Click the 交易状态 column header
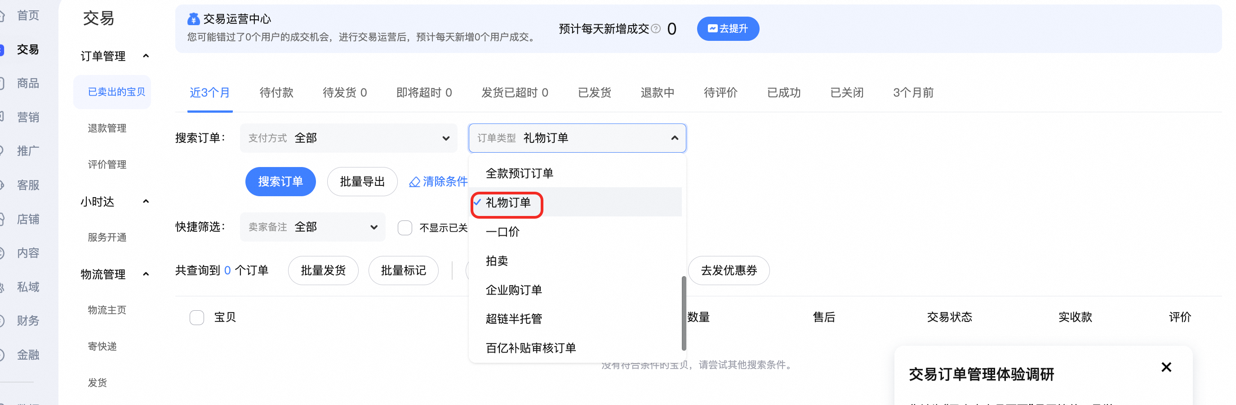The height and width of the screenshot is (405, 1236). click(x=949, y=317)
